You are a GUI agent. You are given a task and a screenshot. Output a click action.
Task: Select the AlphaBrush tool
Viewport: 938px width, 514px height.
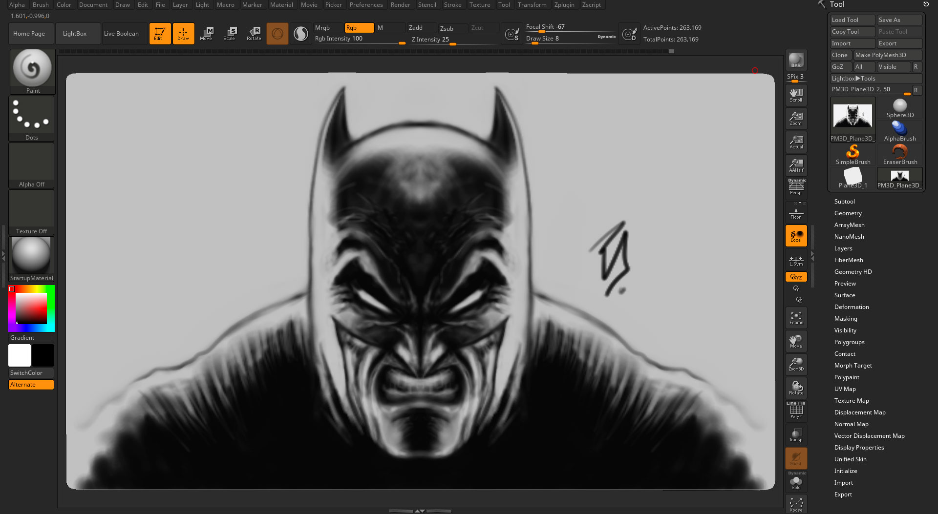[x=899, y=131]
